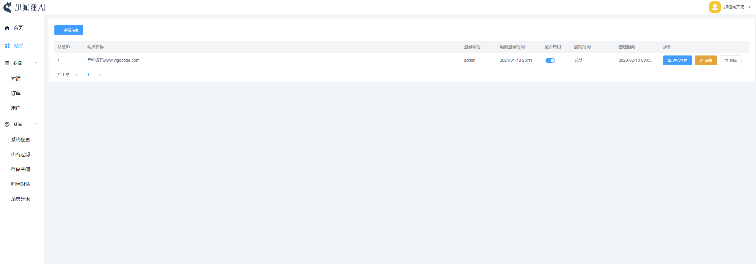The image size is (756, 264).
Task: Open 系统配置 in the sidebar
Action: pyautogui.click(x=21, y=140)
